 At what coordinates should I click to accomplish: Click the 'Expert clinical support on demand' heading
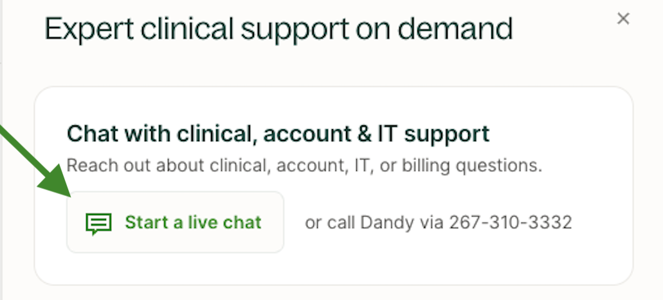[278, 30]
